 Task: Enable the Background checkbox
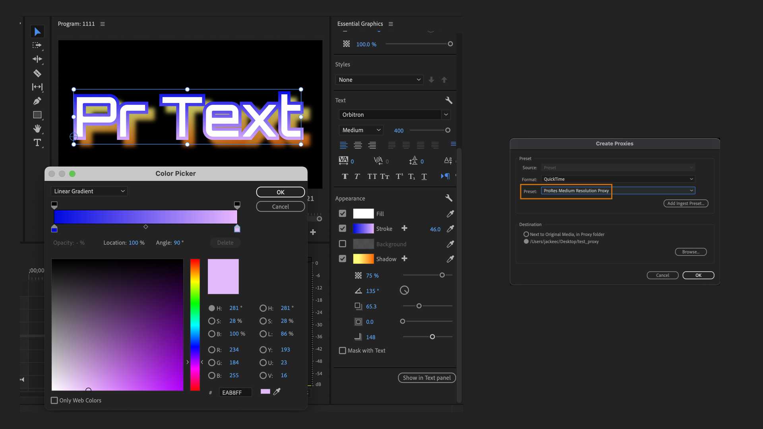[x=342, y=243]
